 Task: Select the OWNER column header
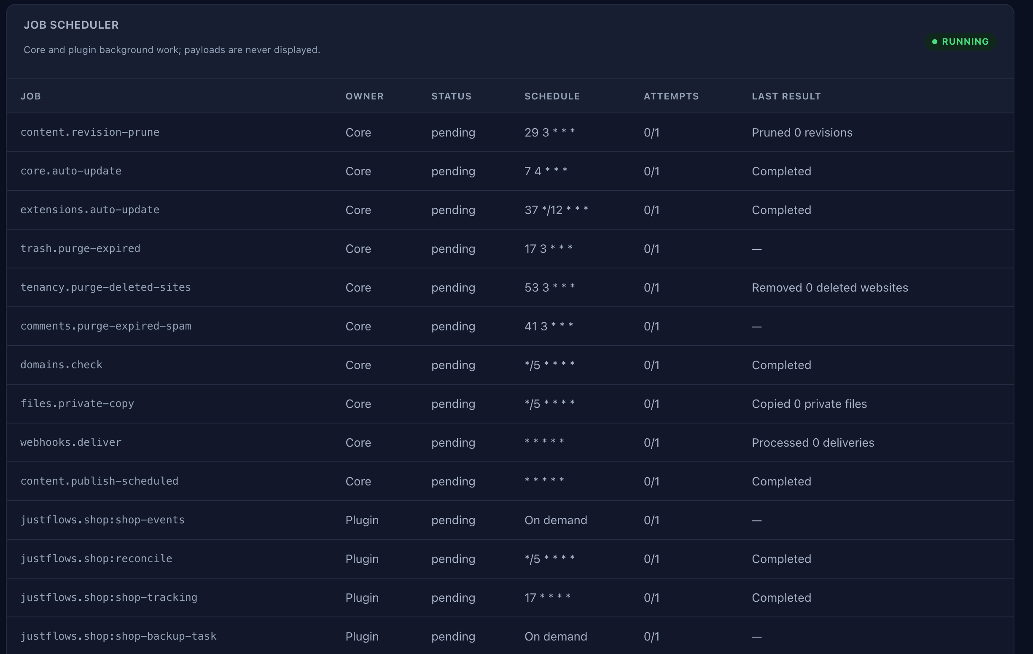(364, 96)
